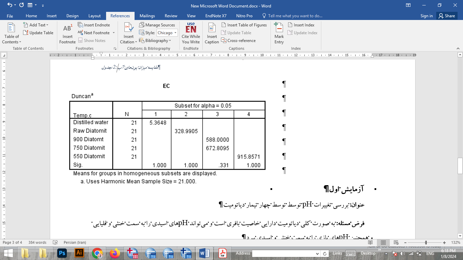Open Google Chrome from the taskbar

click(97, 253)
